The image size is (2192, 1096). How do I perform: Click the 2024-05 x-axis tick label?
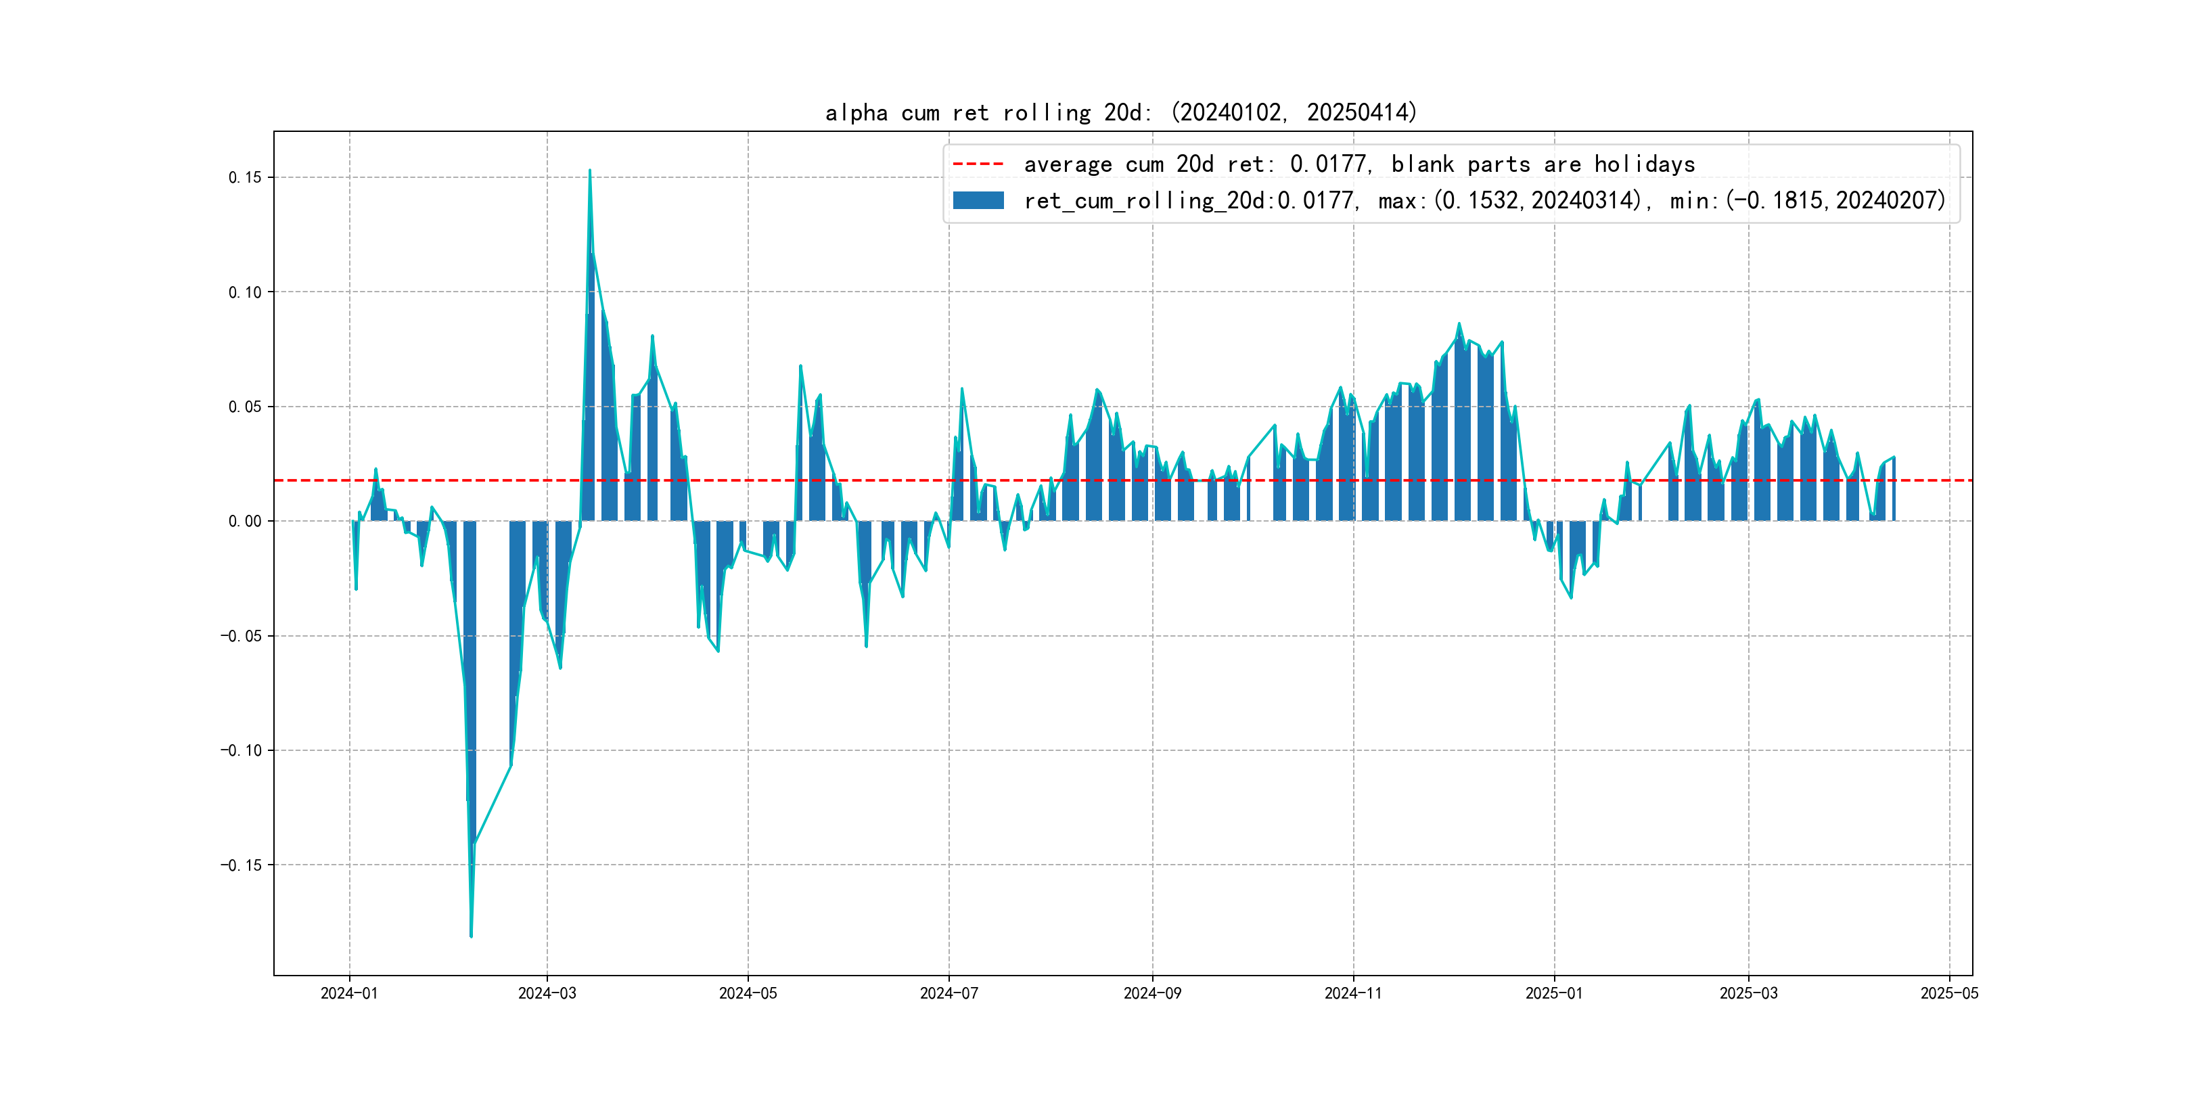(748, 993)
